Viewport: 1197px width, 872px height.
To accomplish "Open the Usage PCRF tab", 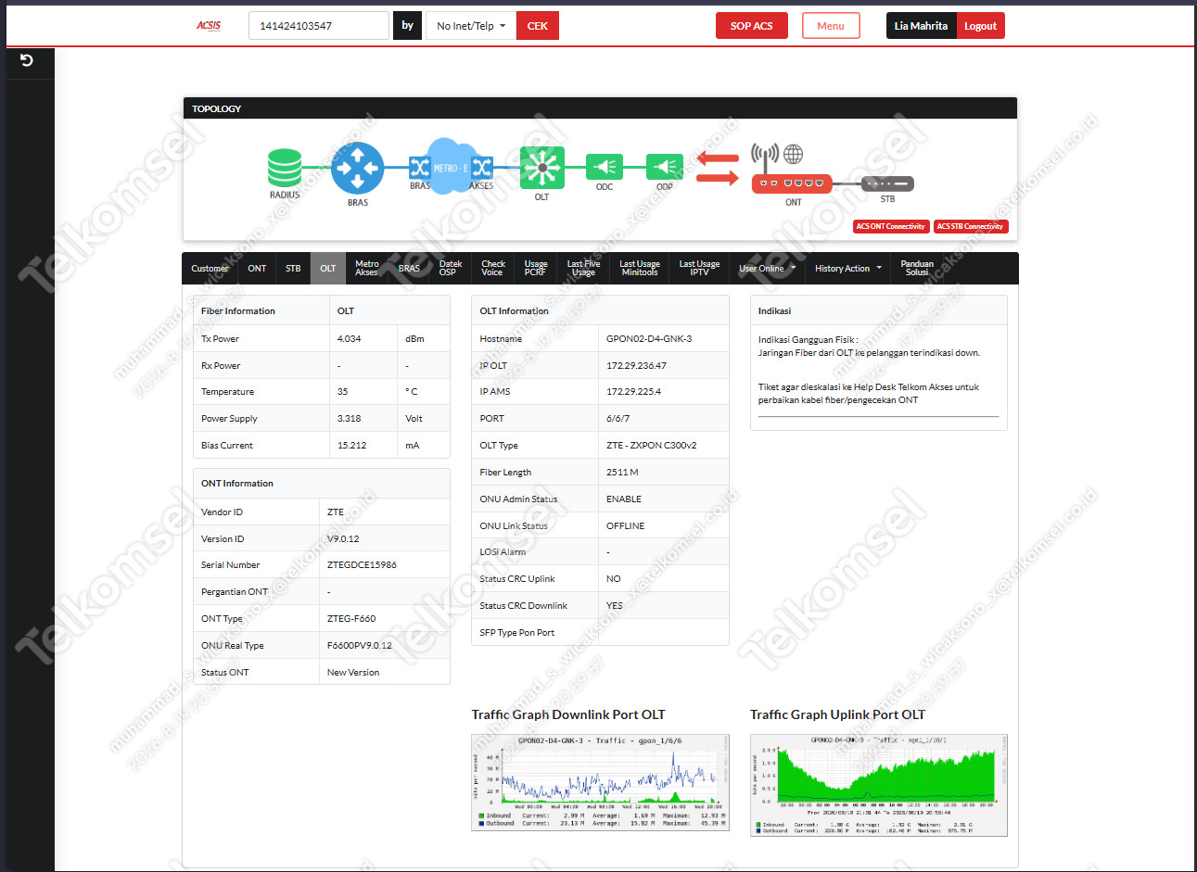I will tap(536, 269).
